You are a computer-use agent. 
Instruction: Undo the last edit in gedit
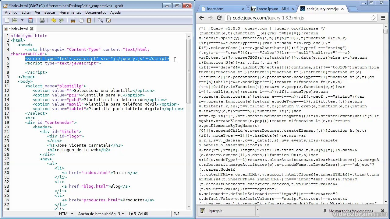tap(54, 20)
